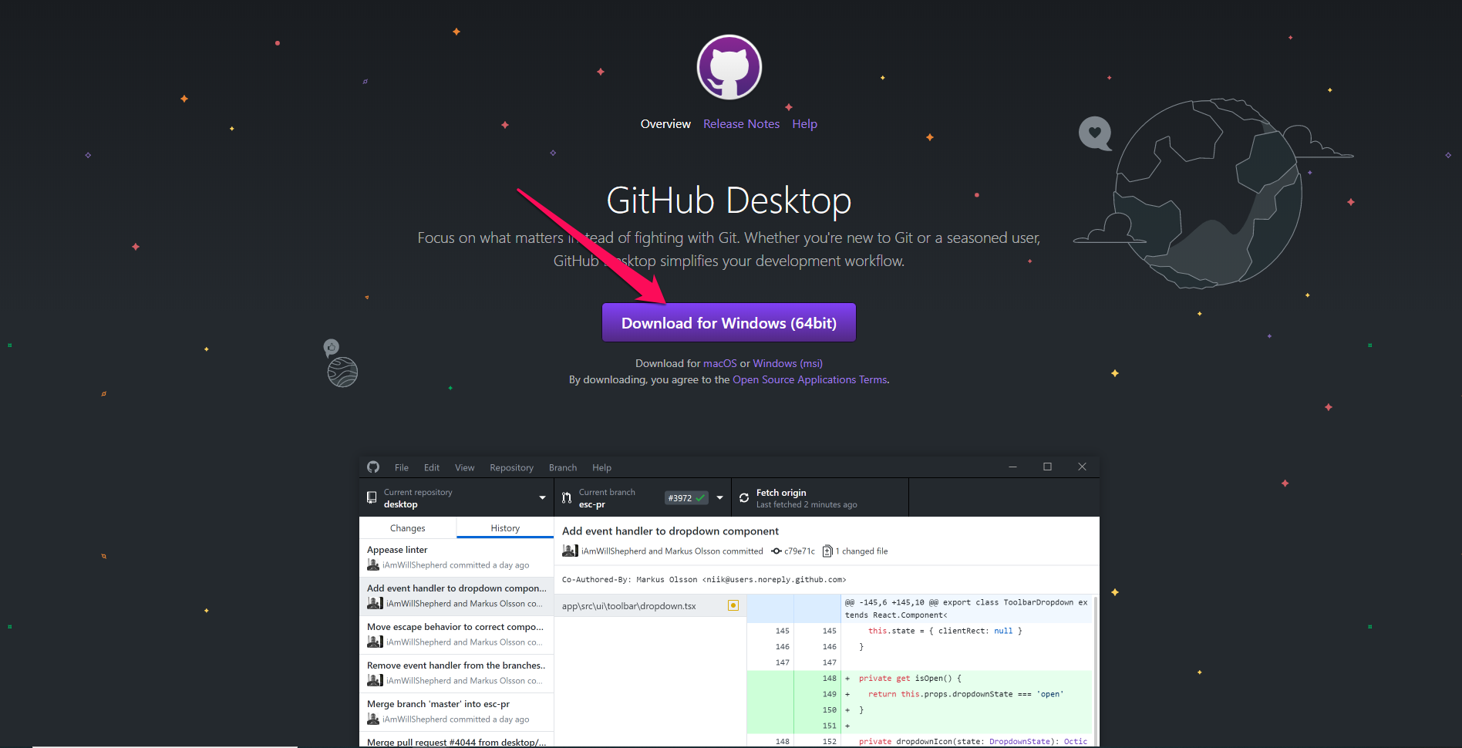
Task: Follow the macOS download link
Action: [720, 363]
